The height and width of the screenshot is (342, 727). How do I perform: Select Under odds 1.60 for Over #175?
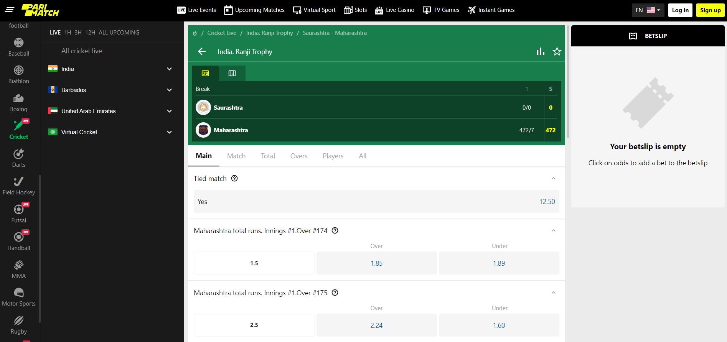[499, 325]
